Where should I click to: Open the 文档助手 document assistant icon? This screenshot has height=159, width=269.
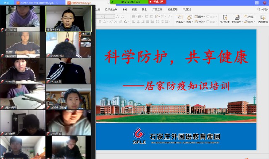(225, 19)
